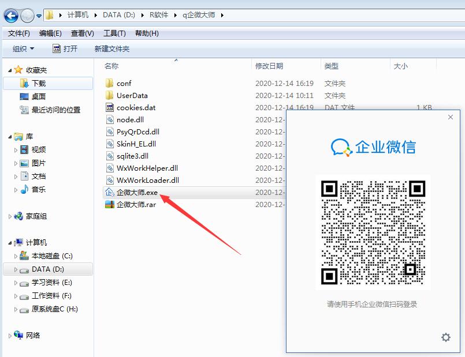Go back with the Back arrow button
This screenshot has height=357, width=465.
point(12,16)
